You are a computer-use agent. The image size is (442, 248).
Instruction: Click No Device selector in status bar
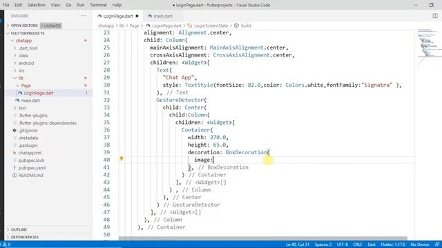419,245
